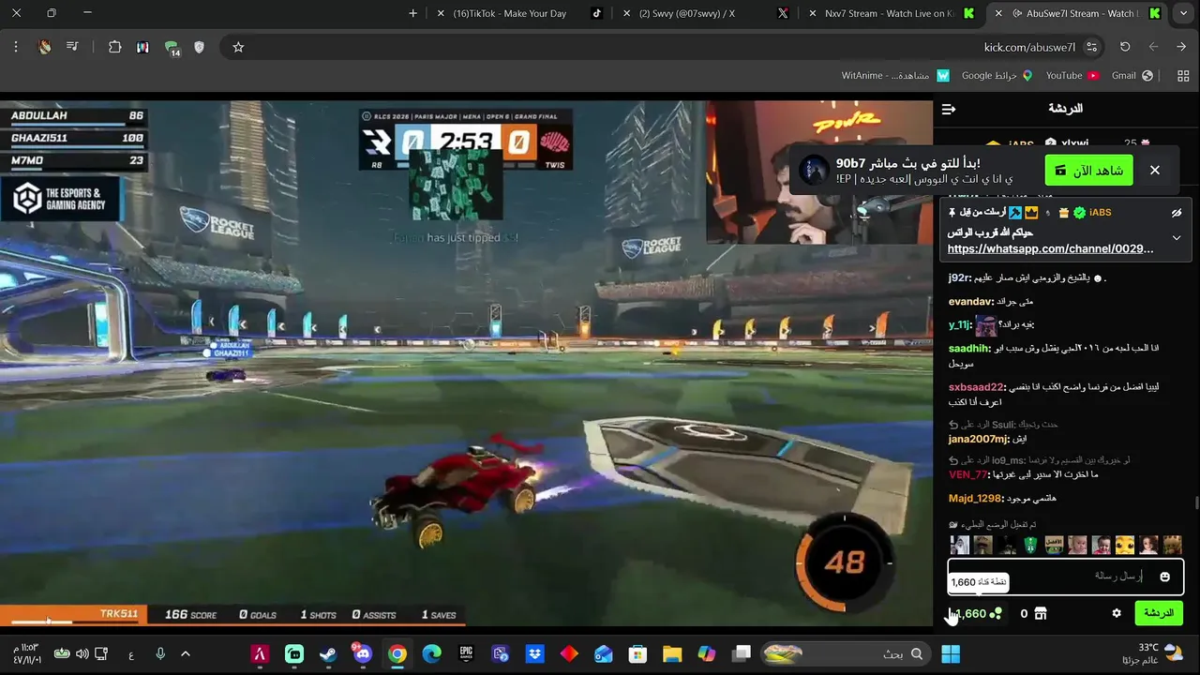Bookmark this page with the star icon

tap(238, 47)
